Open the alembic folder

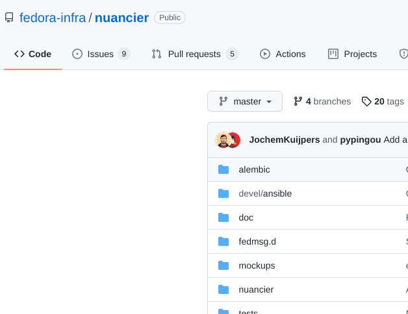point(255,169)
